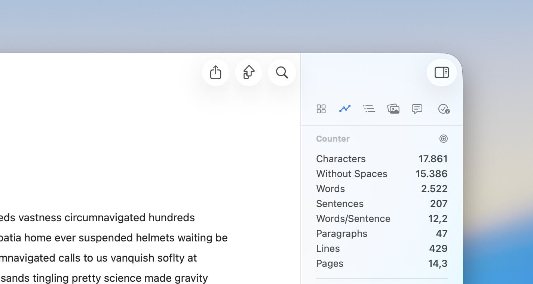Set a writing goal via the target icon
The width and height of the screenshot is (533, 284).
(444, 139)
